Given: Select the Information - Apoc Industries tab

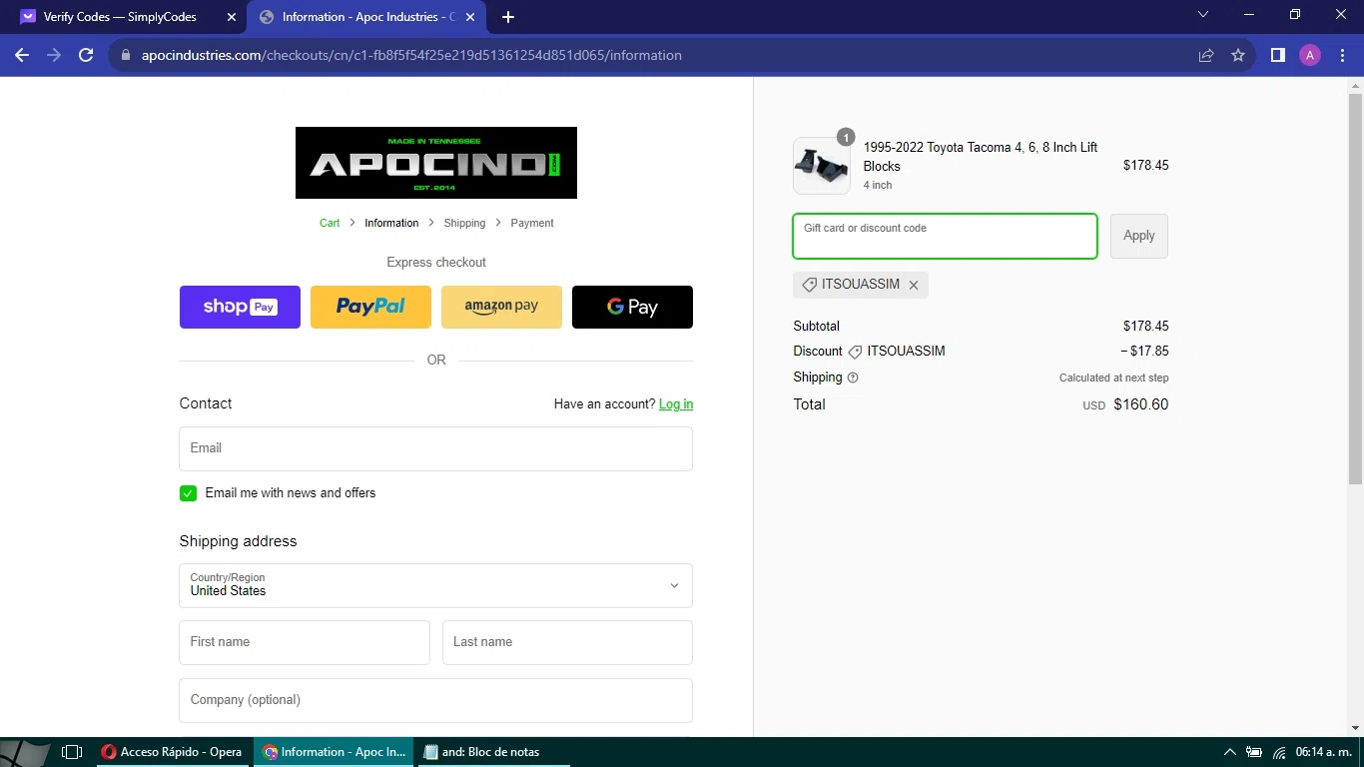Looking at the screenshot, I should pos(365,17).
